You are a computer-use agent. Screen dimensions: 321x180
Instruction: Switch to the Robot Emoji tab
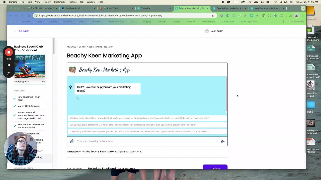116,8
